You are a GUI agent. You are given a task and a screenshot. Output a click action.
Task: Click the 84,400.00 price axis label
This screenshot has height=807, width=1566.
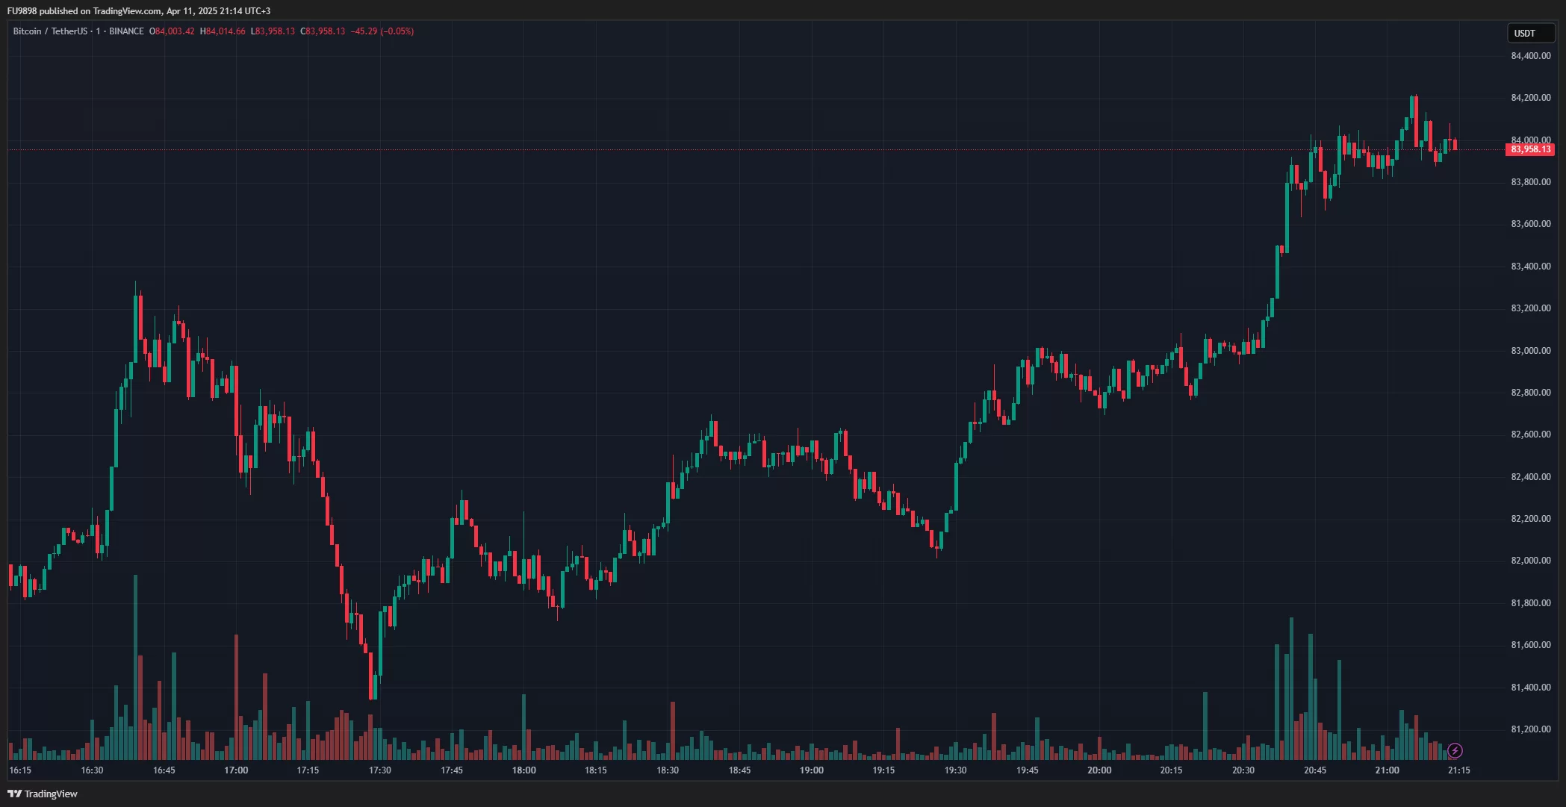(x=1530, y=56)
